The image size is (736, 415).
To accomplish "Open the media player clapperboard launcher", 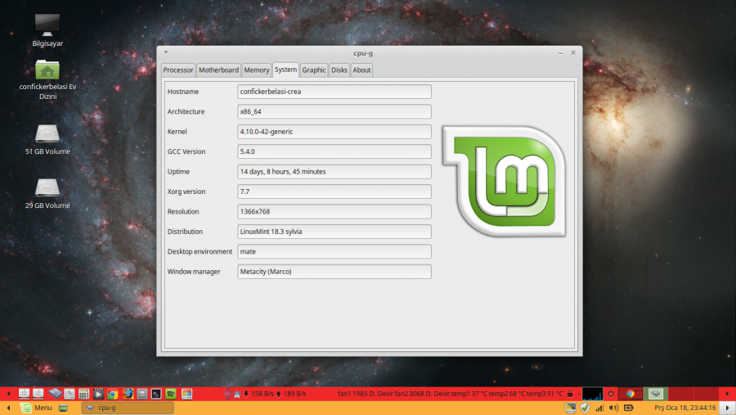I will [x=98, y=394].
